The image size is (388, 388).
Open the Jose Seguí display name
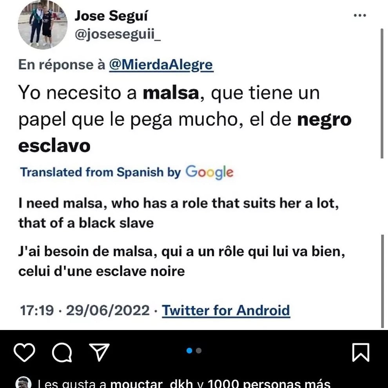click(x=111, y=16)
